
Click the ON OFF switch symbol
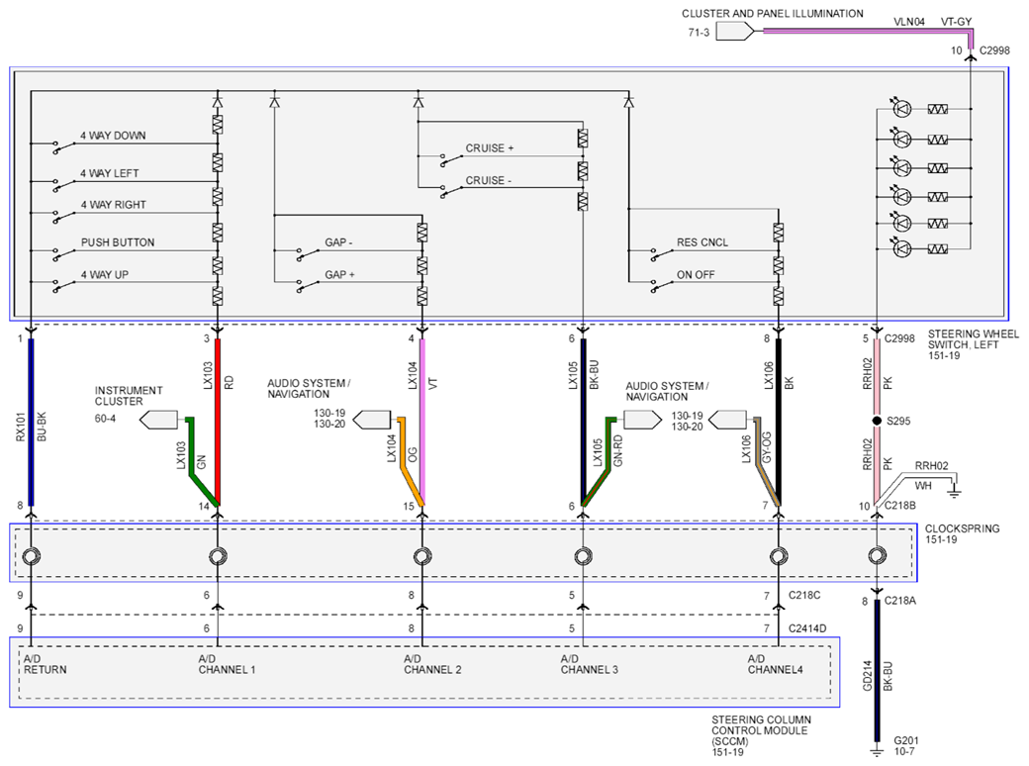tap(662, 286)
